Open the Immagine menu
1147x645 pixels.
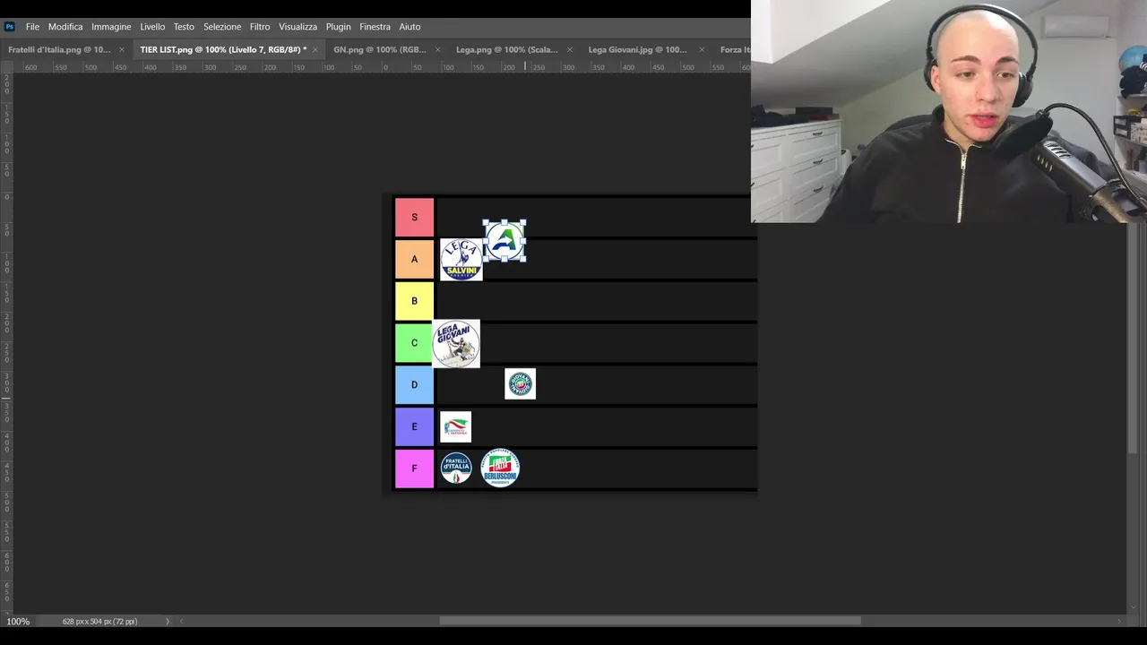[111, 27]
